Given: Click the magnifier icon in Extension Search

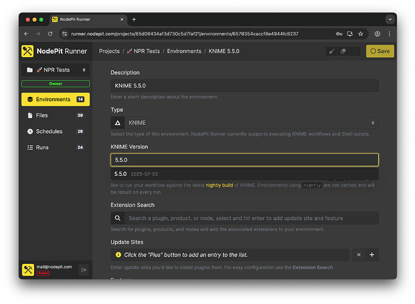Looking at the screenshot, I should pos(118,218).
